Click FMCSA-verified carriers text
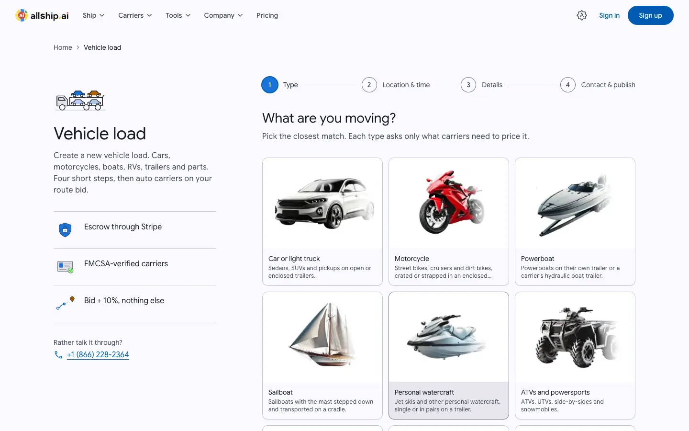Screen dimensions: 689x431 [126, 263]
